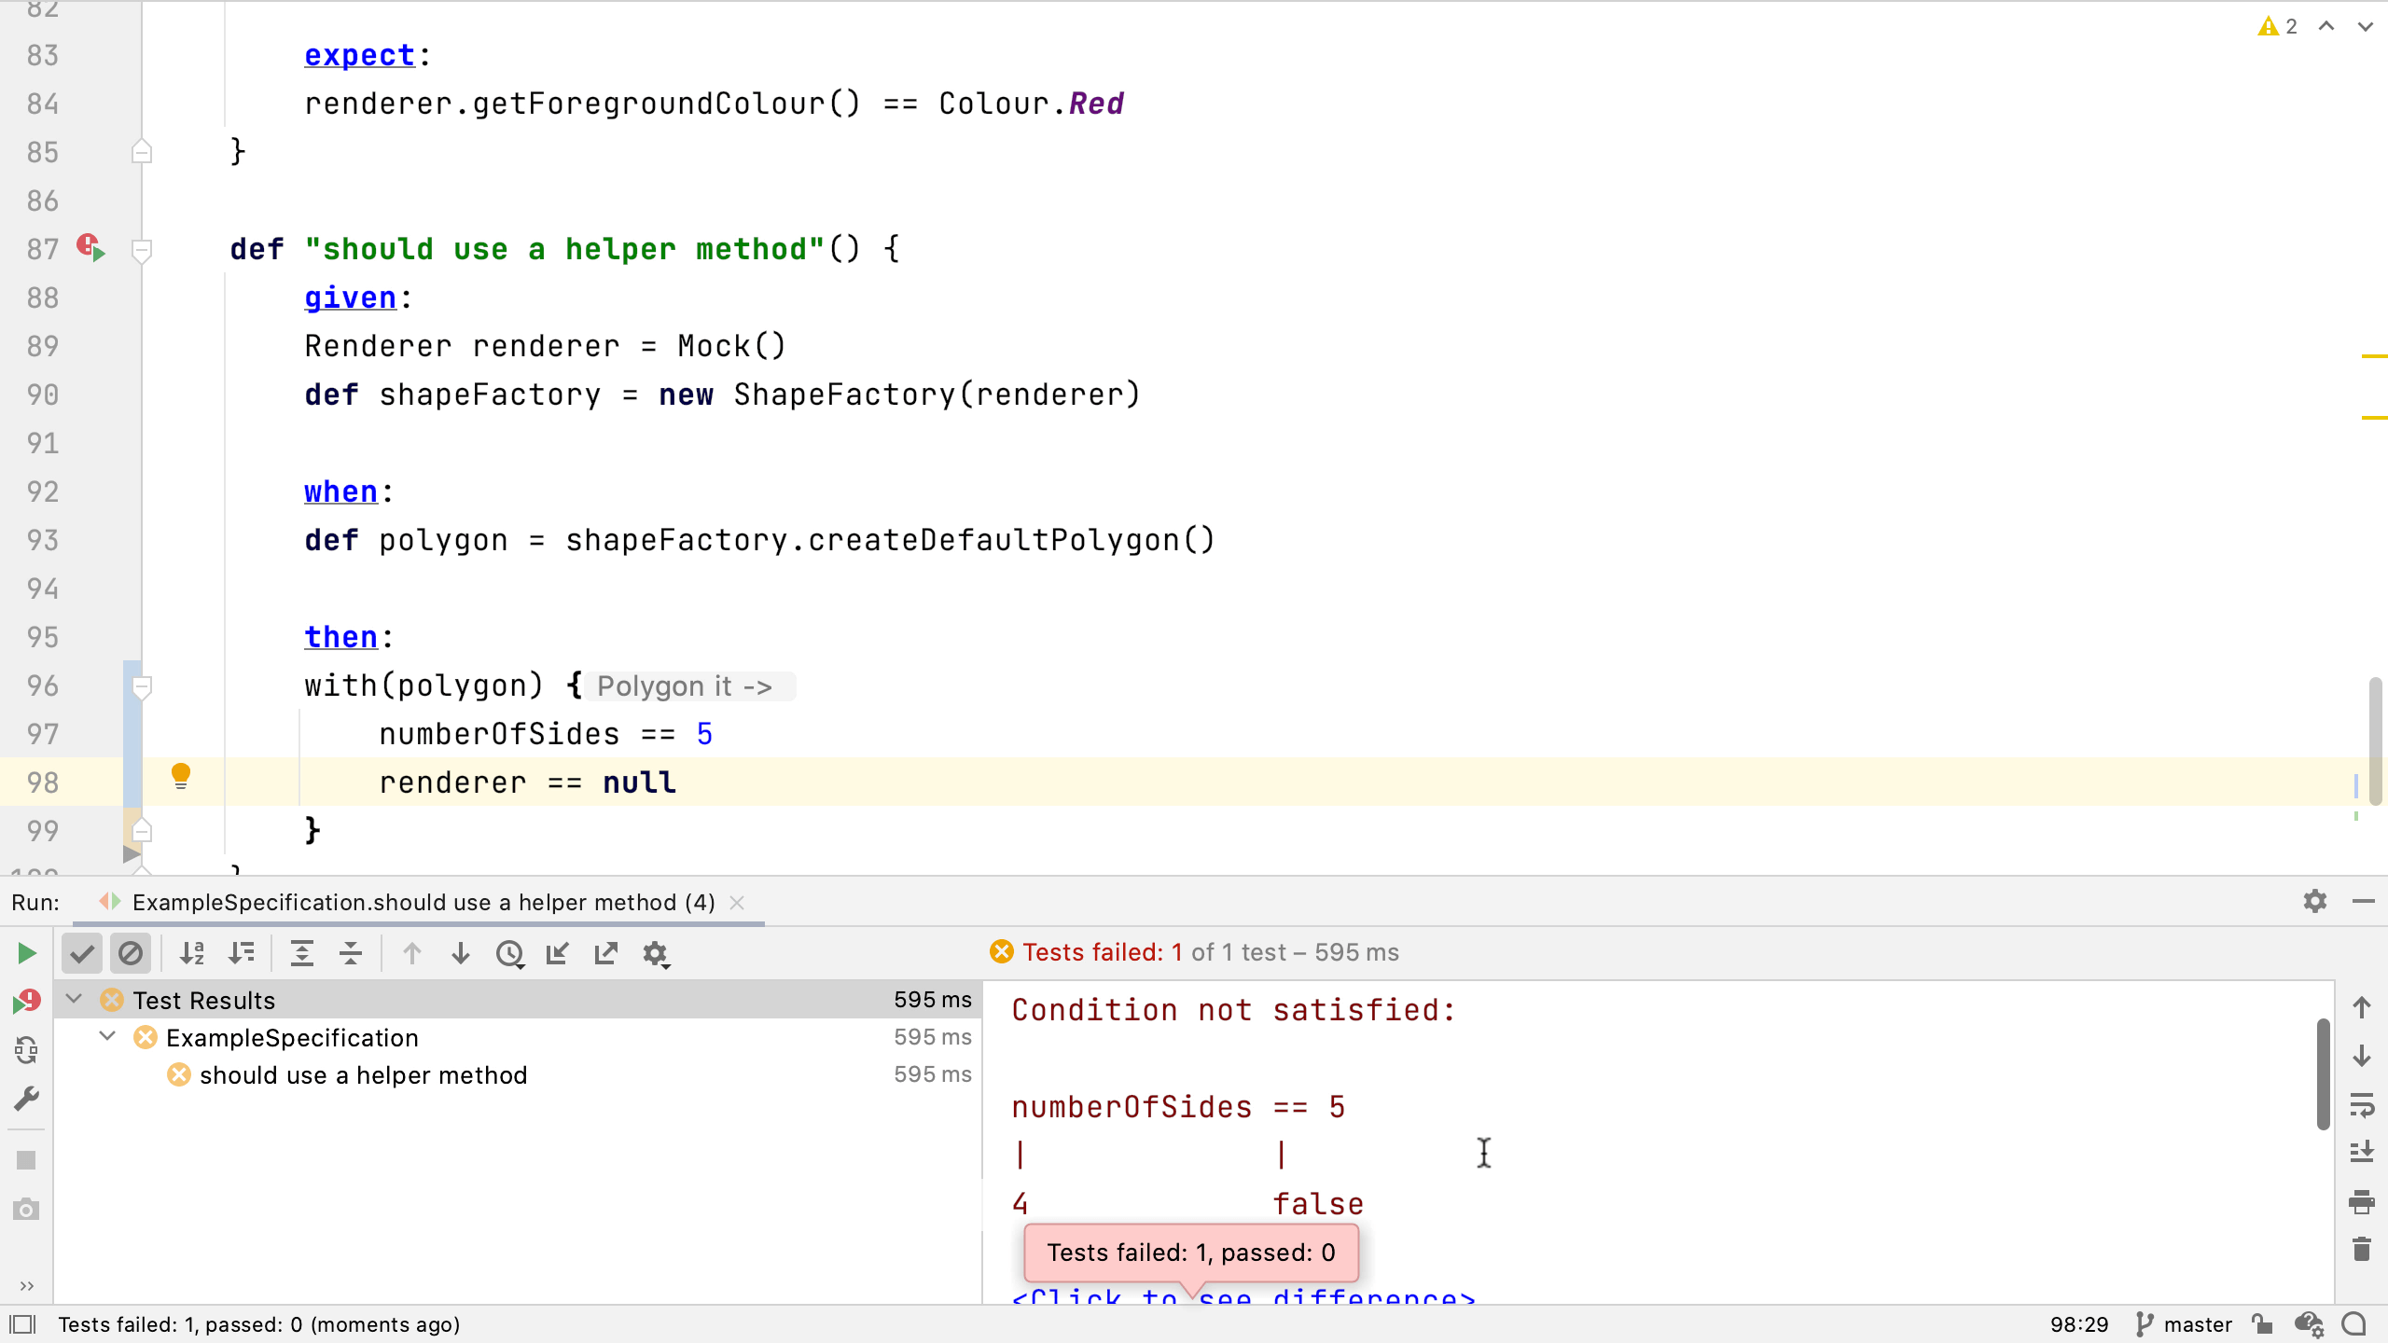Toggle Show Ignored tests button
Viewport: 2388px width, 1343px height.
tap(131, 953)
